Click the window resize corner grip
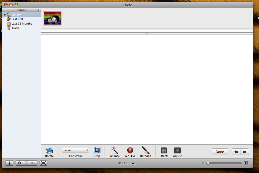The width and height of the screenshot is (259, 173). coord(250,166)
